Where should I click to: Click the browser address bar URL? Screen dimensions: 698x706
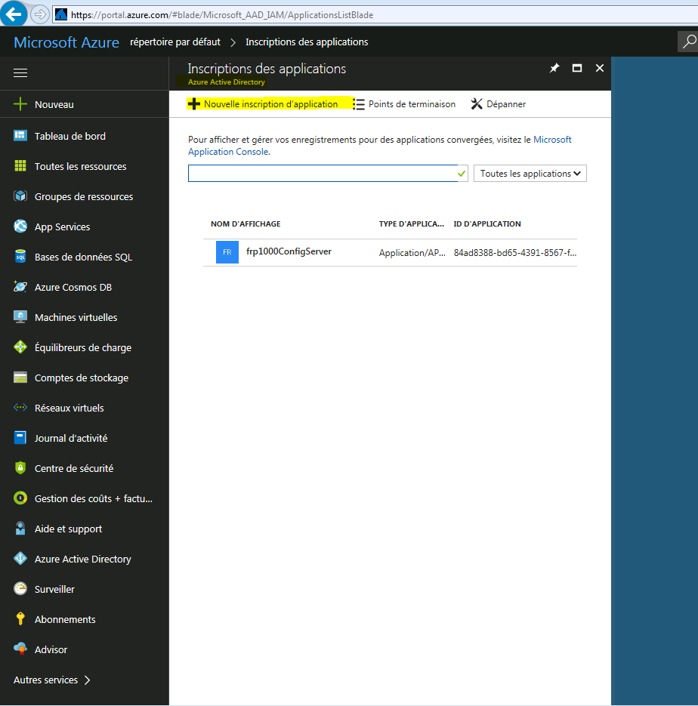pyautogui.click(x=222, y=15)
